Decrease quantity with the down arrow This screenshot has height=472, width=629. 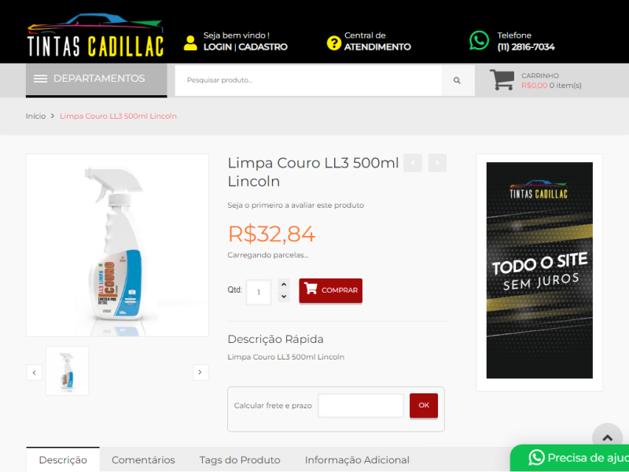click(x=284, y=297)
